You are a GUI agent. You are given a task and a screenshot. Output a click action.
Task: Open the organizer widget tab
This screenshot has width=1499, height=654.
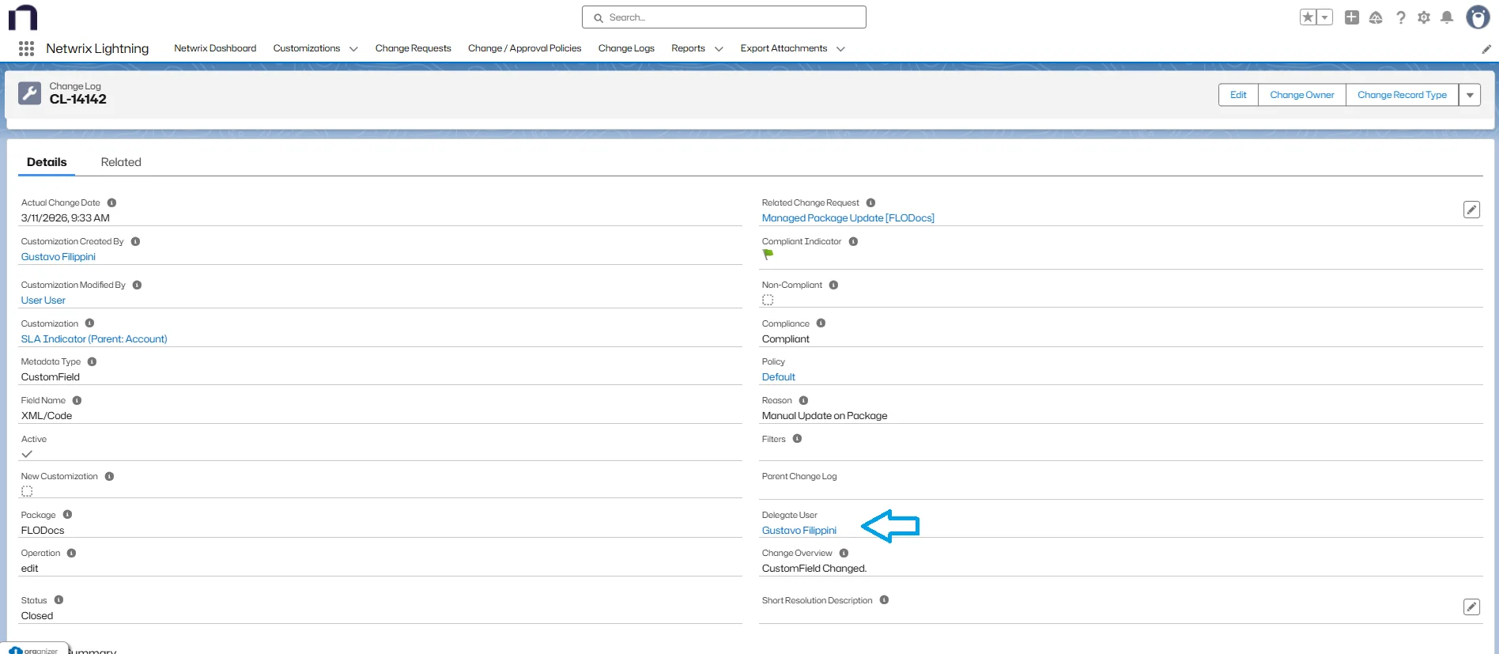33,650
